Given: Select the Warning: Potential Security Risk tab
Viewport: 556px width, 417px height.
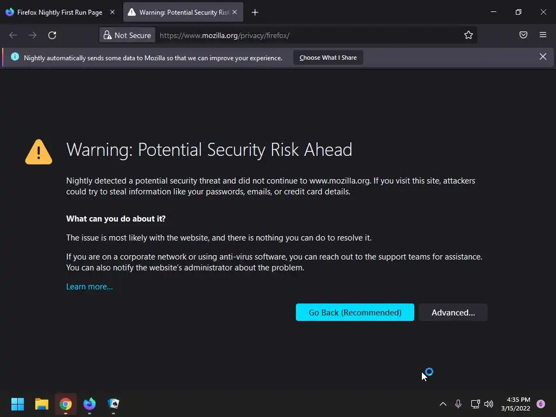Looking at the screenshot, I should click(183, 12).
